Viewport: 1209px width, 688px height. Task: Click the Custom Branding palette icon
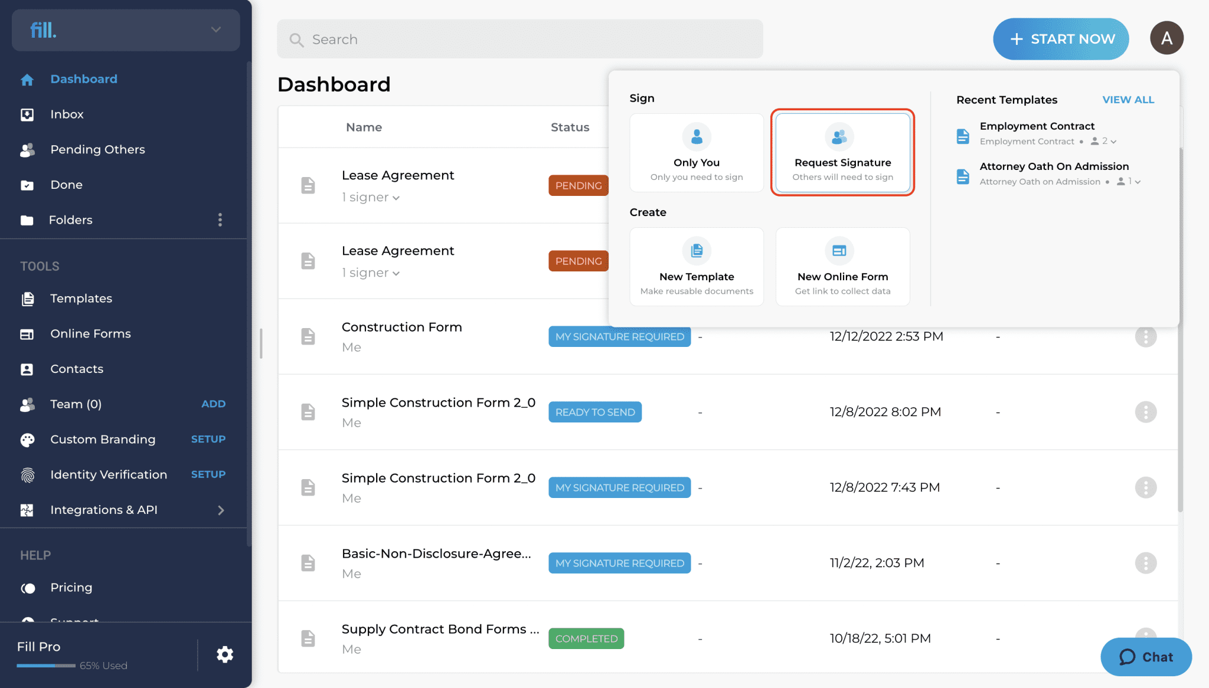point(27,440)
